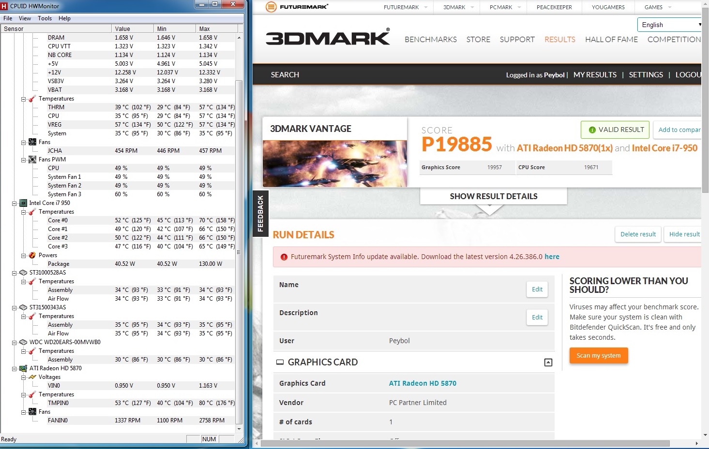Viewport: 709px width, 449px height.
Task: Click Delete result button
Action: click(x=638, y=234)
